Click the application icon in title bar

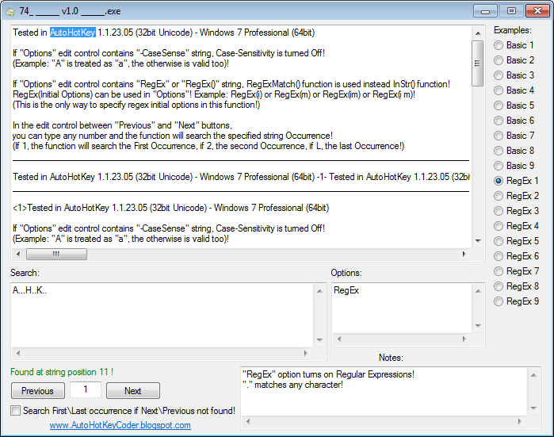point(10,12)
